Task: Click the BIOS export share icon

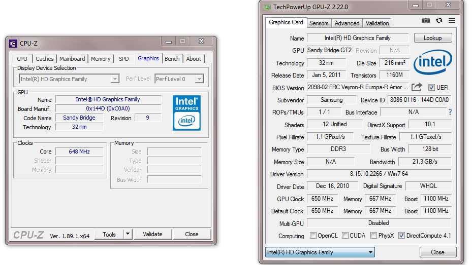Action: [417, 87]
